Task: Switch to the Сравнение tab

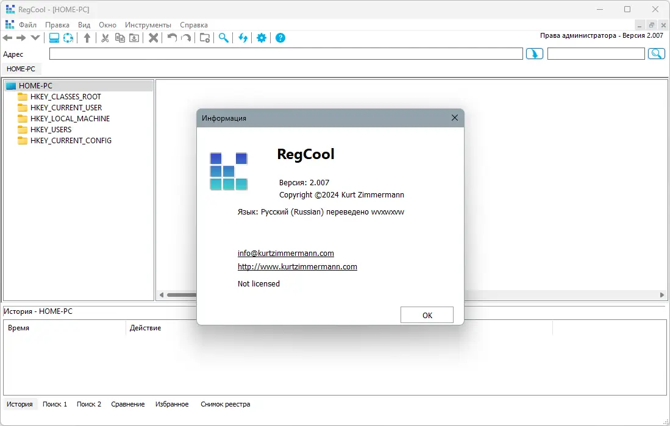Action: tap(128, 404)
